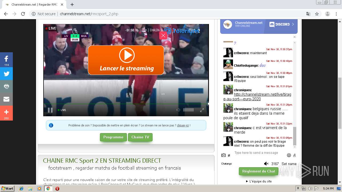Screen dimensions: 342x192
Task: Open the File Explorer taskbar icon
Action: 30,189
